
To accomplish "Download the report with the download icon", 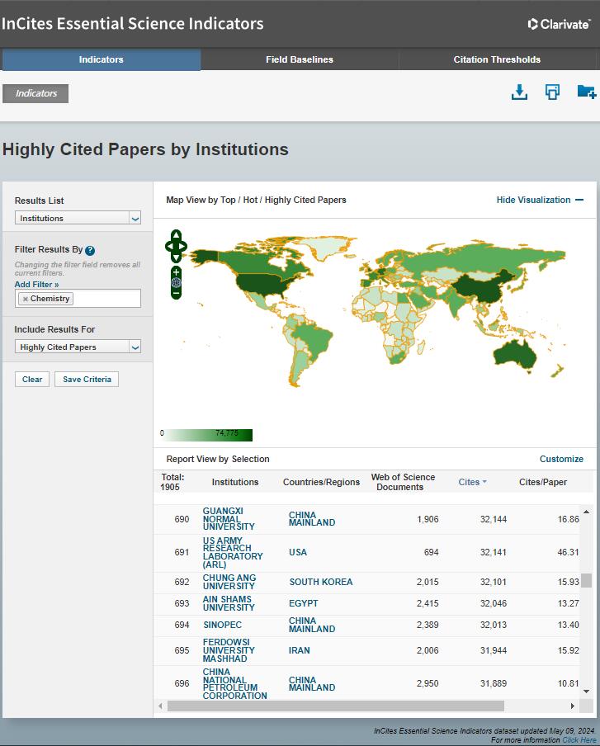I will pos(519,92).
